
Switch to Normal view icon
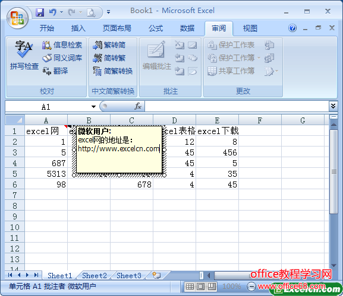coord(190,287)
